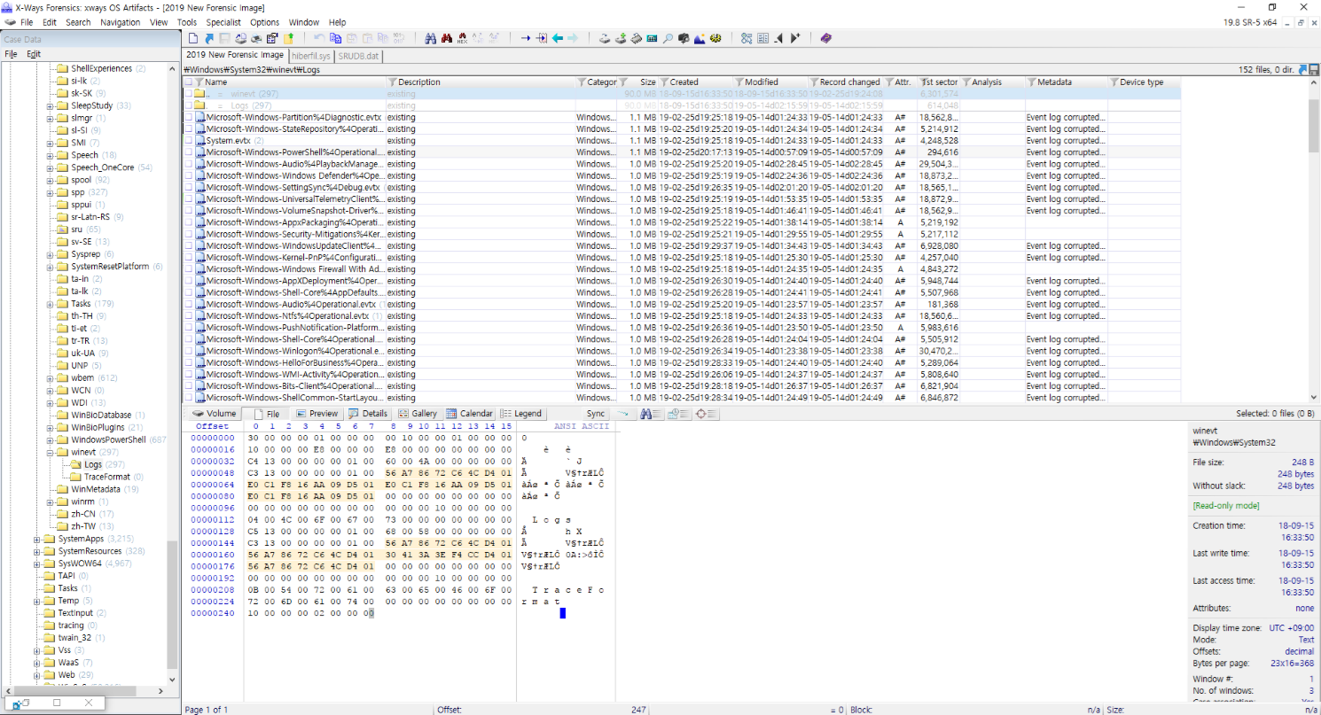
Task: Click the Go to offset arrow icon
Action: pos(526,38)
